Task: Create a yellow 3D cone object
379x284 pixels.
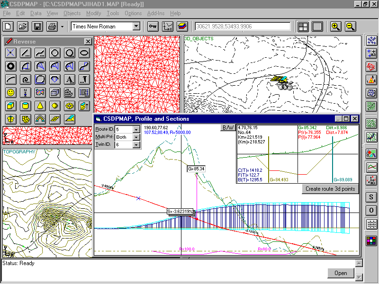Action: click(x=40, y=106)
